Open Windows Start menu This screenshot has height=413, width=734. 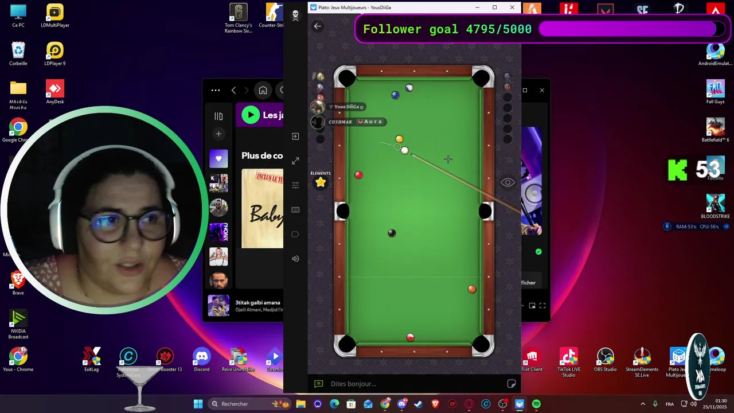pos(198,404)
